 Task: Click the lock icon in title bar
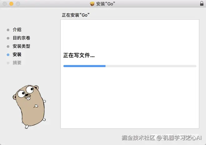(x=202, y=3)
